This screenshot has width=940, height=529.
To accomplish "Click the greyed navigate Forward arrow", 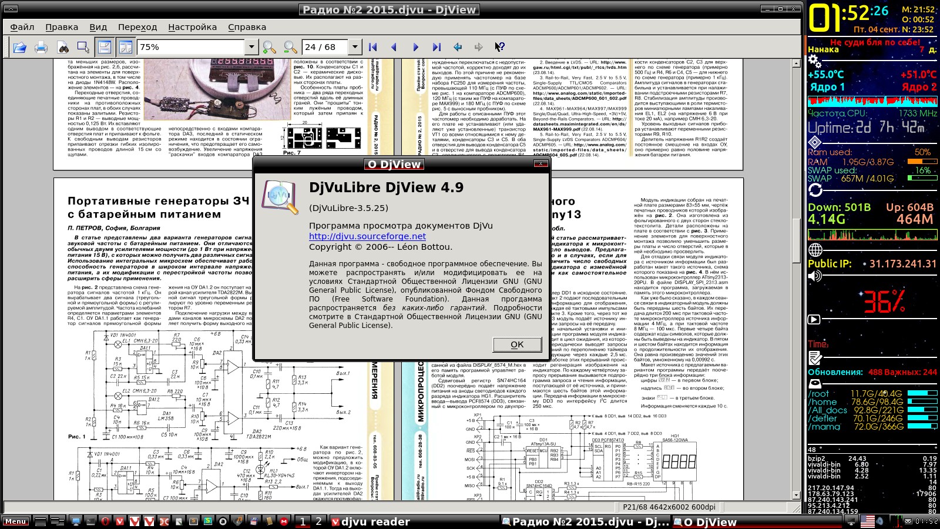I will point(478,47).
